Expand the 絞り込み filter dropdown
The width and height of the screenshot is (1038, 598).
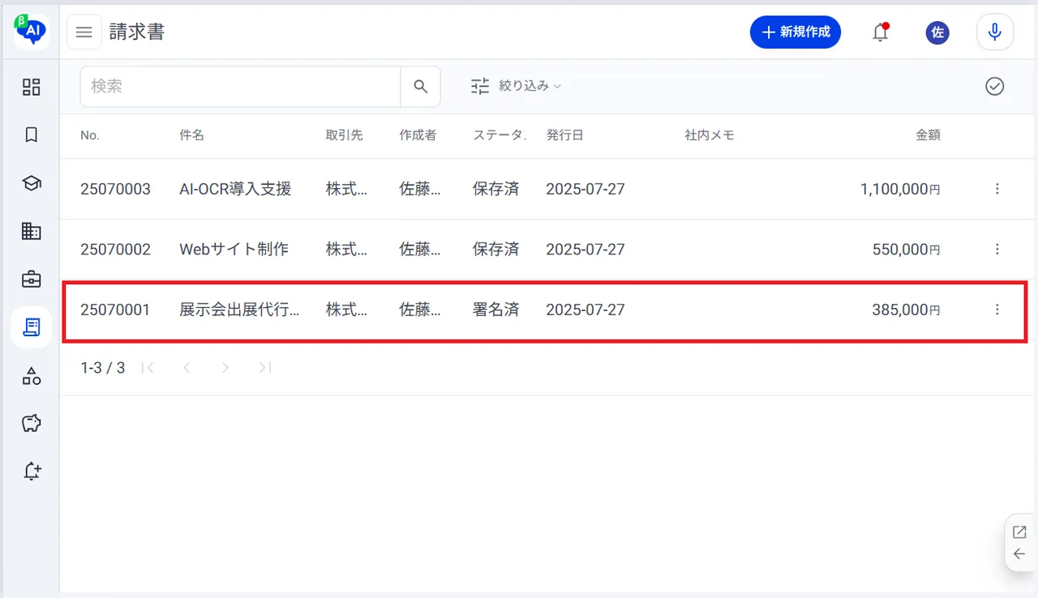(517, 86)
